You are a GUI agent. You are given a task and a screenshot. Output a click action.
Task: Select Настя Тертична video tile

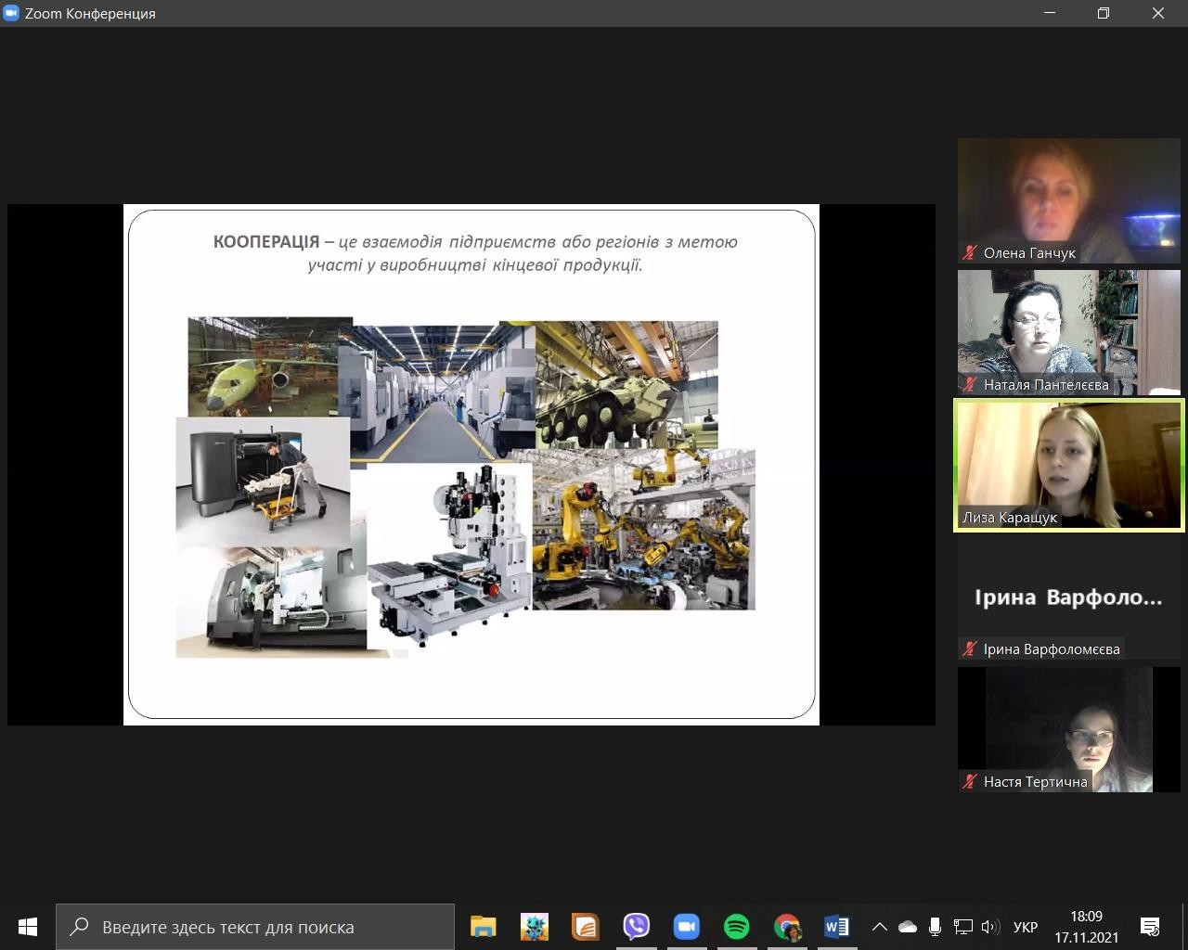pyautogui.click(x=1069, y=729)
